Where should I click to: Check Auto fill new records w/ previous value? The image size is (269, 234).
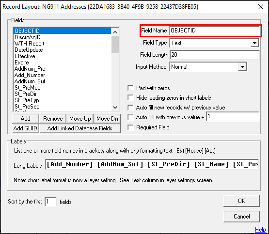(x=130, y=108)
